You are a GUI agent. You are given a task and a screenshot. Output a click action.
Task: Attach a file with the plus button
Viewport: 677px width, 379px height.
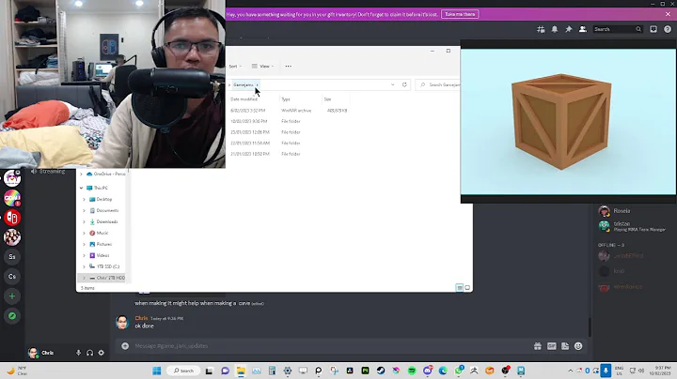click(x=125, y=346)
